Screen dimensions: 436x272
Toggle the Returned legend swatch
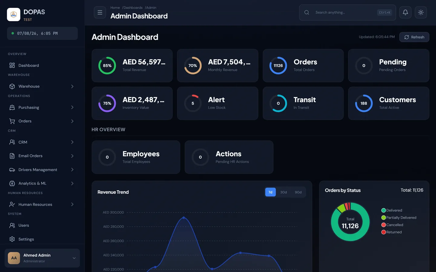pos(384,232)
